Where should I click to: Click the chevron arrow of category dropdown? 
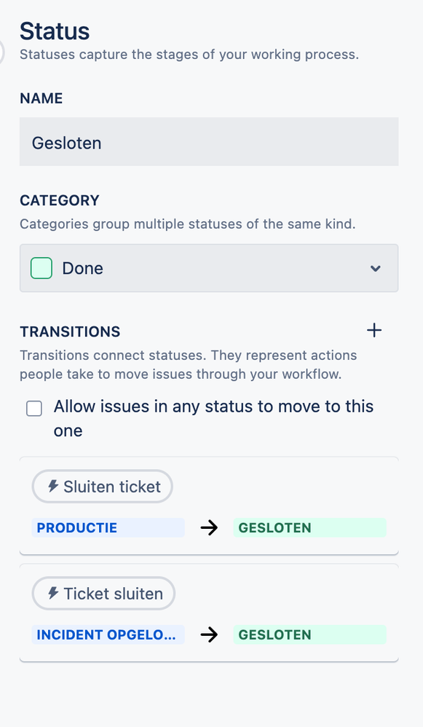click(x=375, y=268)
